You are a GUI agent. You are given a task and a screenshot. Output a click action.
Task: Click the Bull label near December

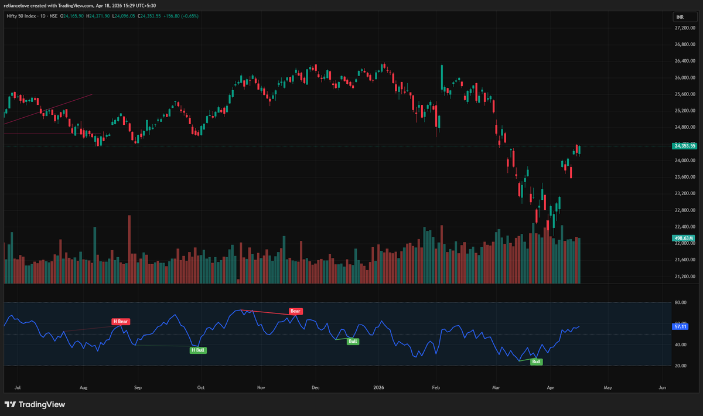(x=353, y=341)
